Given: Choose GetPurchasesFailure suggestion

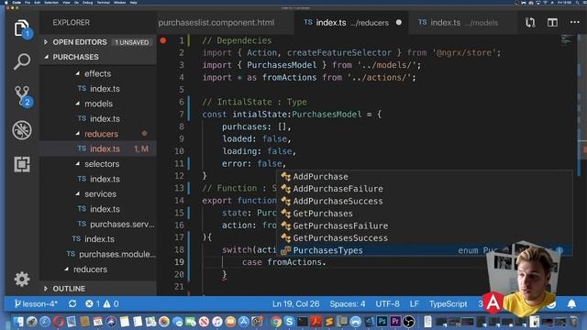Looking at the screenshot, I should 424,225.
